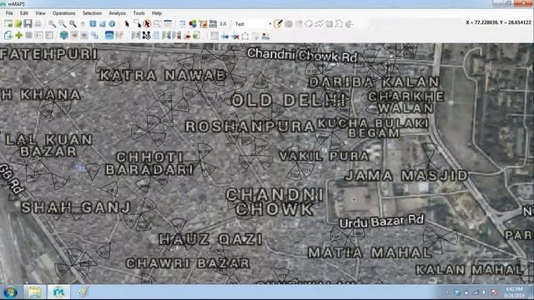Select the dark third magnifier zoom tool

(73, 24)
